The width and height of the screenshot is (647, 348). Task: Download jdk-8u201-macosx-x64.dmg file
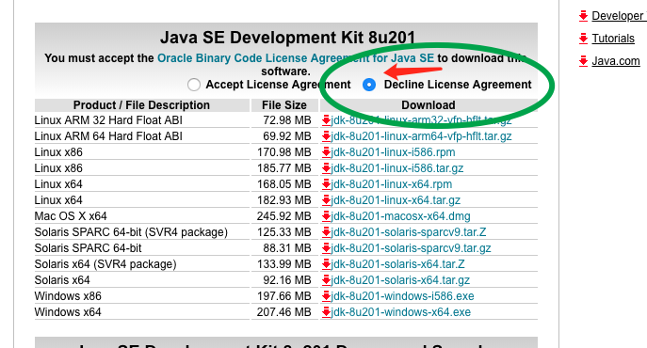400,216
